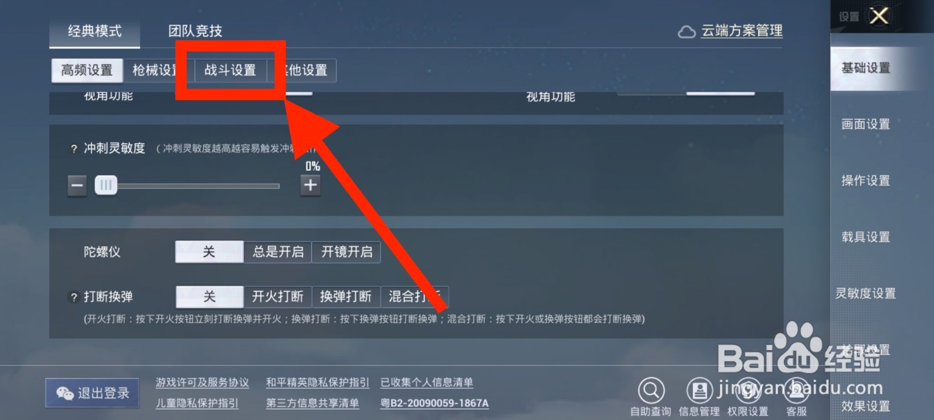Click the 冲刺灵敏度 slider handle
The height and width of the screenshot is (420, 934).
pyautogui.click(x=106, y=185)
